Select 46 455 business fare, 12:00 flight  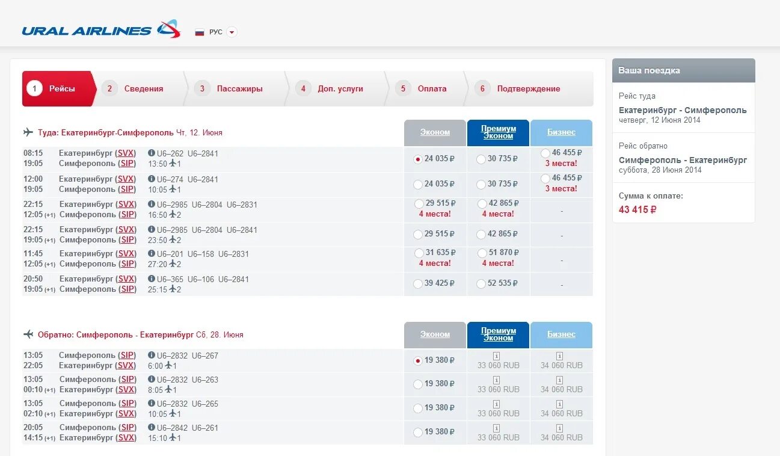[x=545, y=179]
